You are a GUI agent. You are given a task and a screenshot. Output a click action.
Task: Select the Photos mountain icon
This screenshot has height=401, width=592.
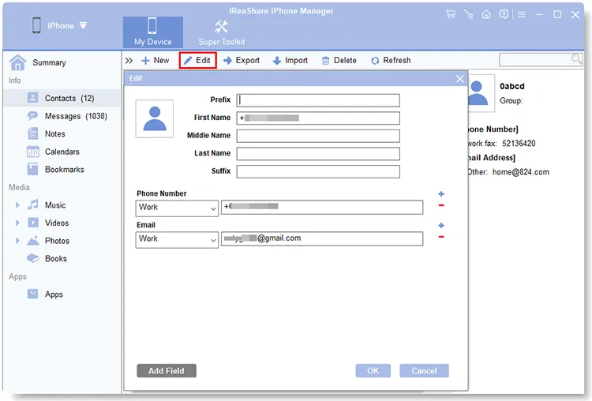point(33,241)
